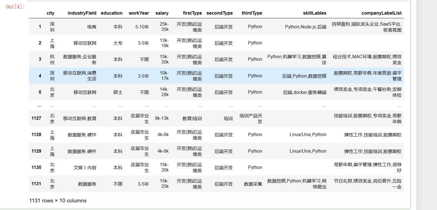Click row index 1 in the table
The width and height of the screenshot is (437, 210).
[40, 27]
